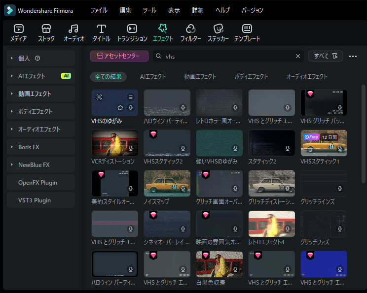Image resolution: width=367 pixels, height=293 pixels.
Task: Clear the vhs search field with X
Action: point(297,56)
